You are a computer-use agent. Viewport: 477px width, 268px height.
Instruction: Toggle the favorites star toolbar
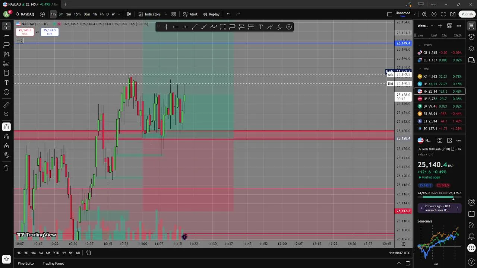pos(6,259)
